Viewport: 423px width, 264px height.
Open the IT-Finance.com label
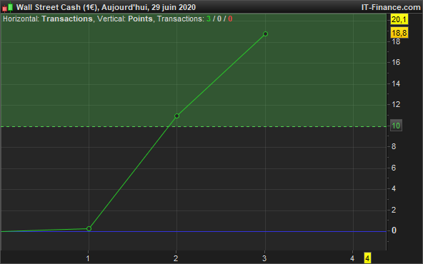point(391,7)
